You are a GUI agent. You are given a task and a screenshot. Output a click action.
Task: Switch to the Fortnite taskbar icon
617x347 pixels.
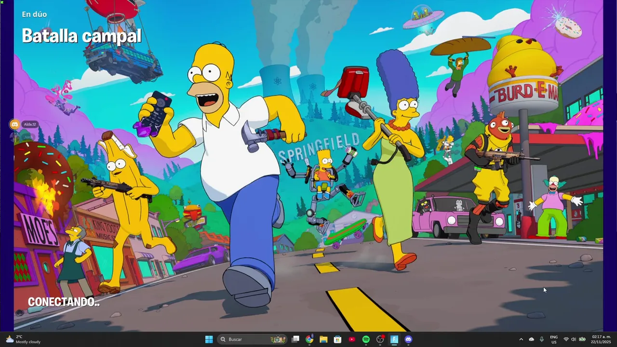394,339
